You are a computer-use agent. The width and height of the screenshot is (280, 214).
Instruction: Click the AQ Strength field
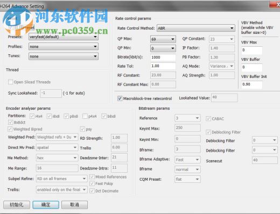[222, 75]
